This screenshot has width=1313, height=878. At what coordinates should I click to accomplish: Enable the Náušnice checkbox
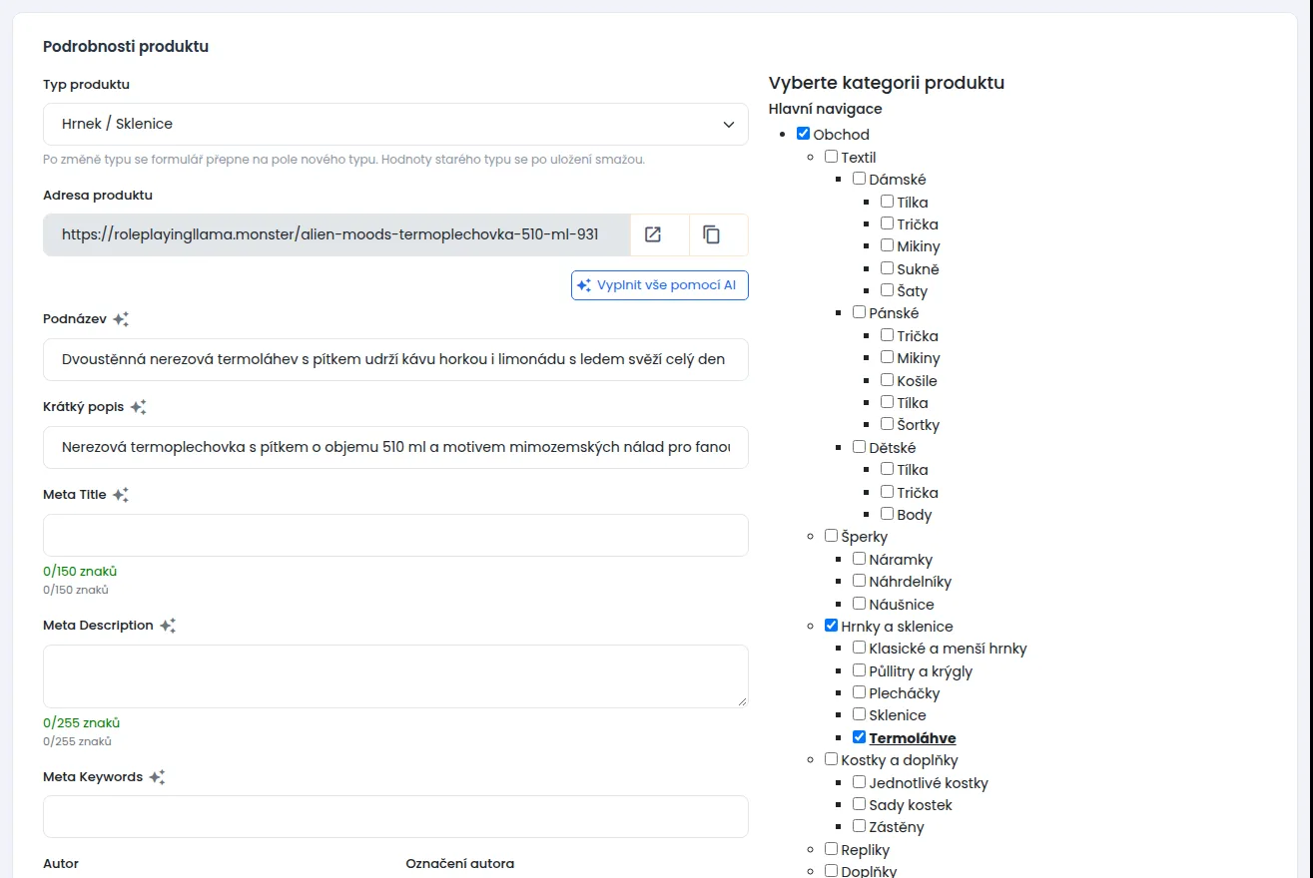859,604
